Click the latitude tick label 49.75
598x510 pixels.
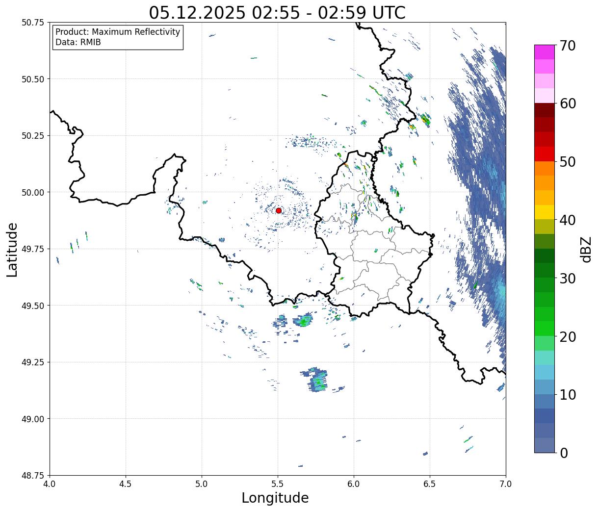tap(33, 249)
